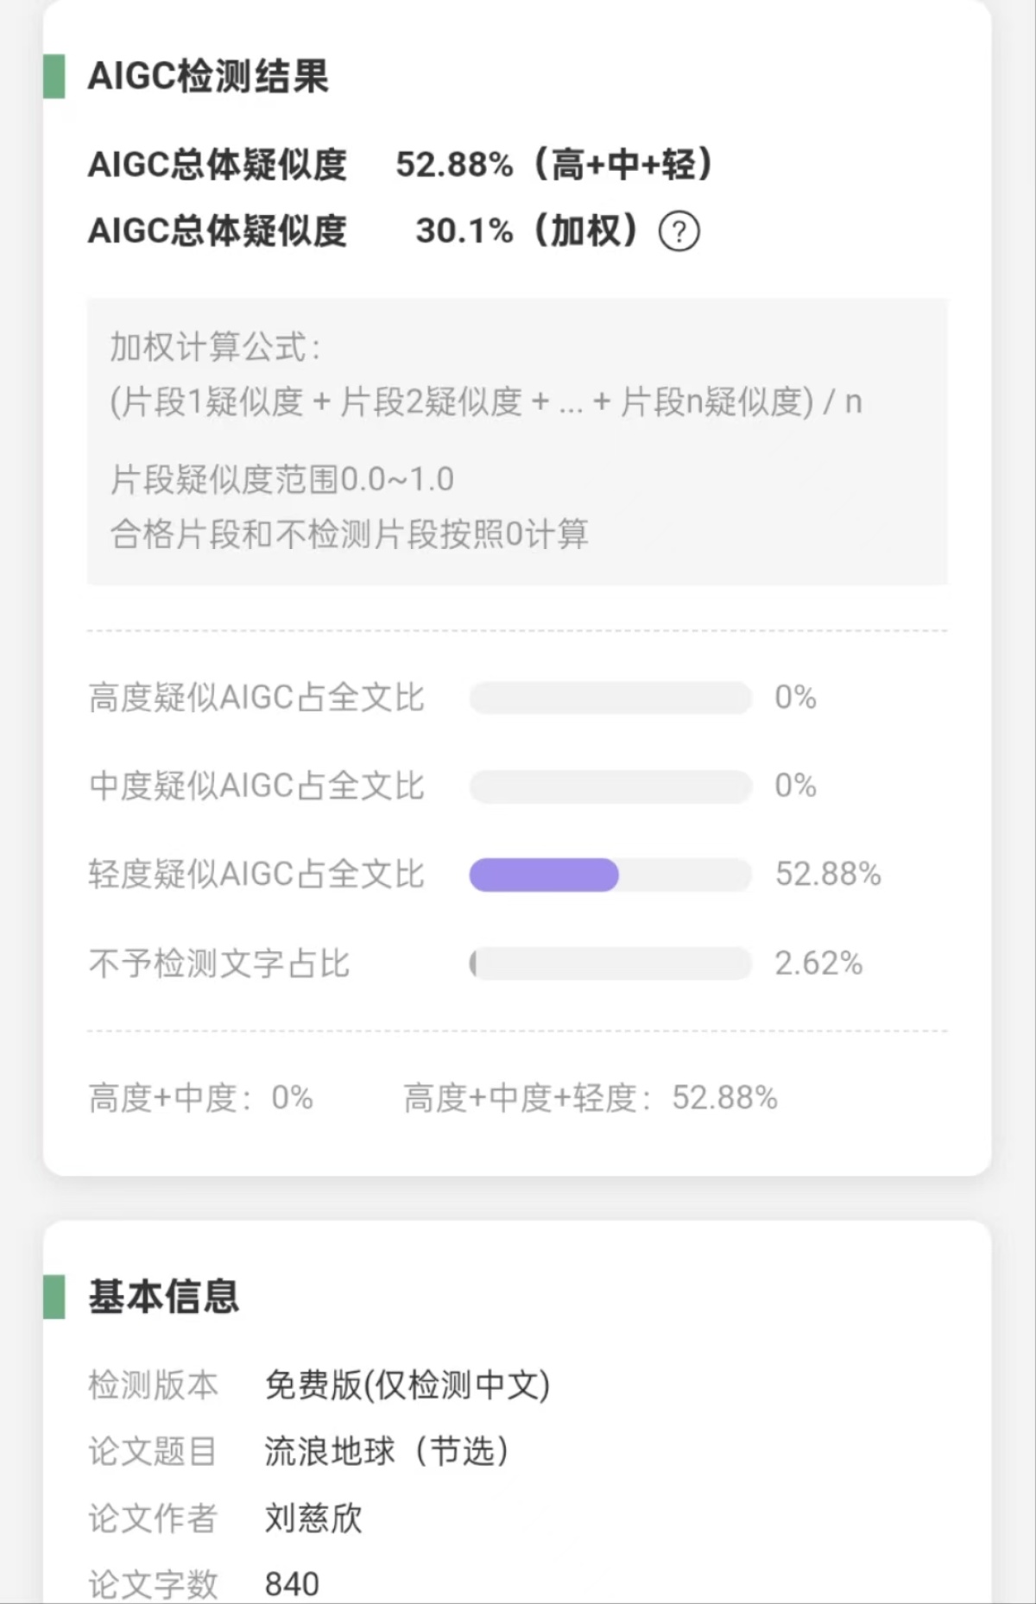Click the green marker beside AIGC检测结果
The height and width of the screenshot is (1604, 1036).
pos(54,76)
